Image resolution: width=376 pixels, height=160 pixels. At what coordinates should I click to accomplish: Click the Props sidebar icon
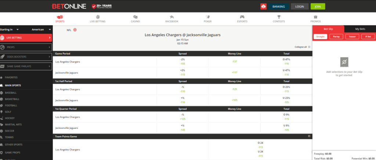(3, 47)
